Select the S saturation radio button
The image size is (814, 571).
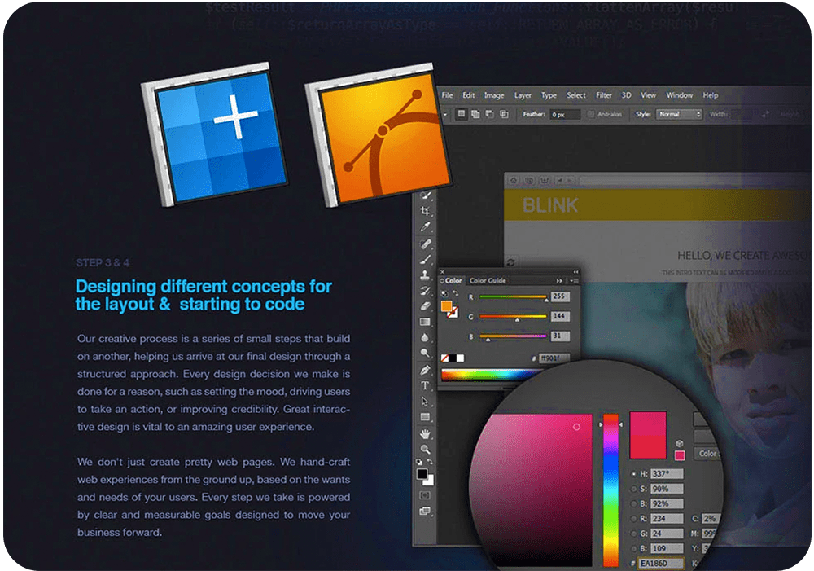635,489
